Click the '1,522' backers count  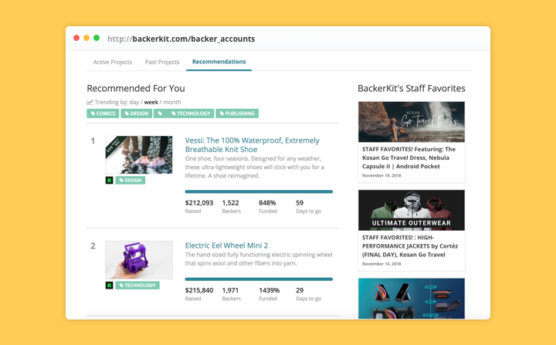[x=230, y=203]
